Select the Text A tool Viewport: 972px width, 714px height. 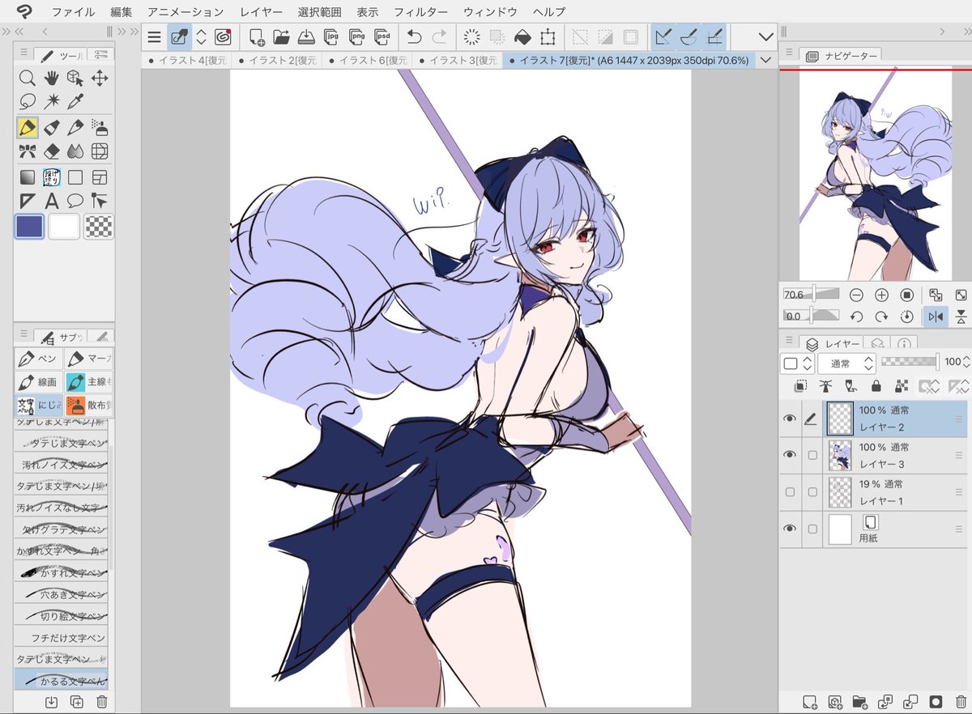coord(51,202)
